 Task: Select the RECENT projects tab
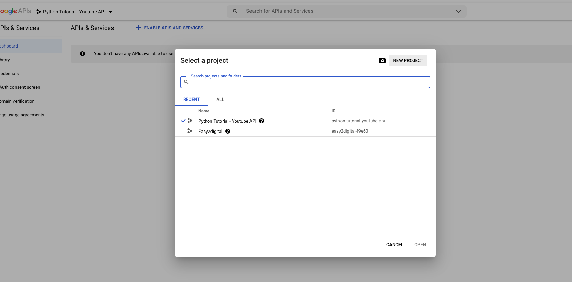tap(191, 100)
